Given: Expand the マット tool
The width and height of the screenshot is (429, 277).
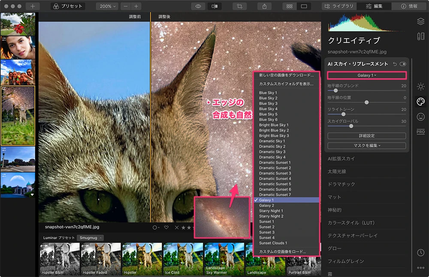Looking at the screenshot, I should tap(334, 197).
